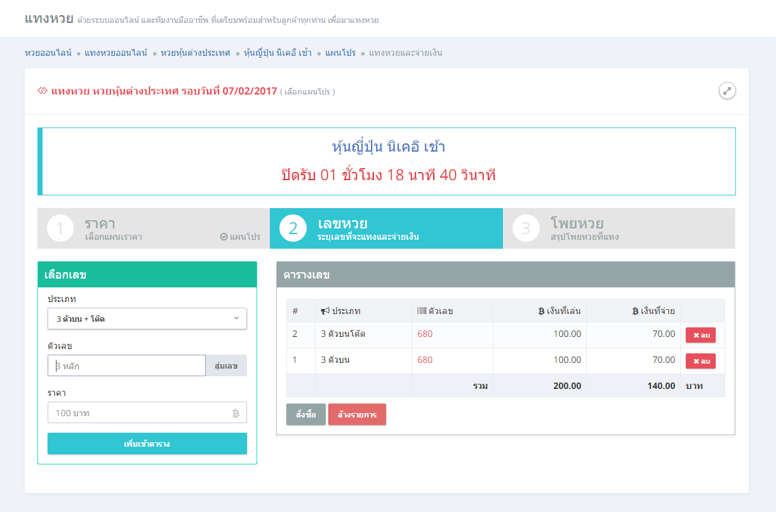The height and width of the screenshot is (512, 776).
Task: Click the check icon next to แผนโปร
Action: (224, 237)
